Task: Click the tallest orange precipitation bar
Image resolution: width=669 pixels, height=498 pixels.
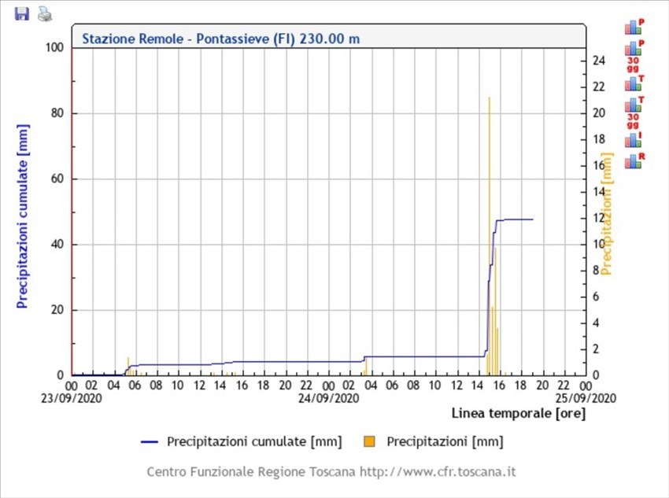Action: [490, 236]
